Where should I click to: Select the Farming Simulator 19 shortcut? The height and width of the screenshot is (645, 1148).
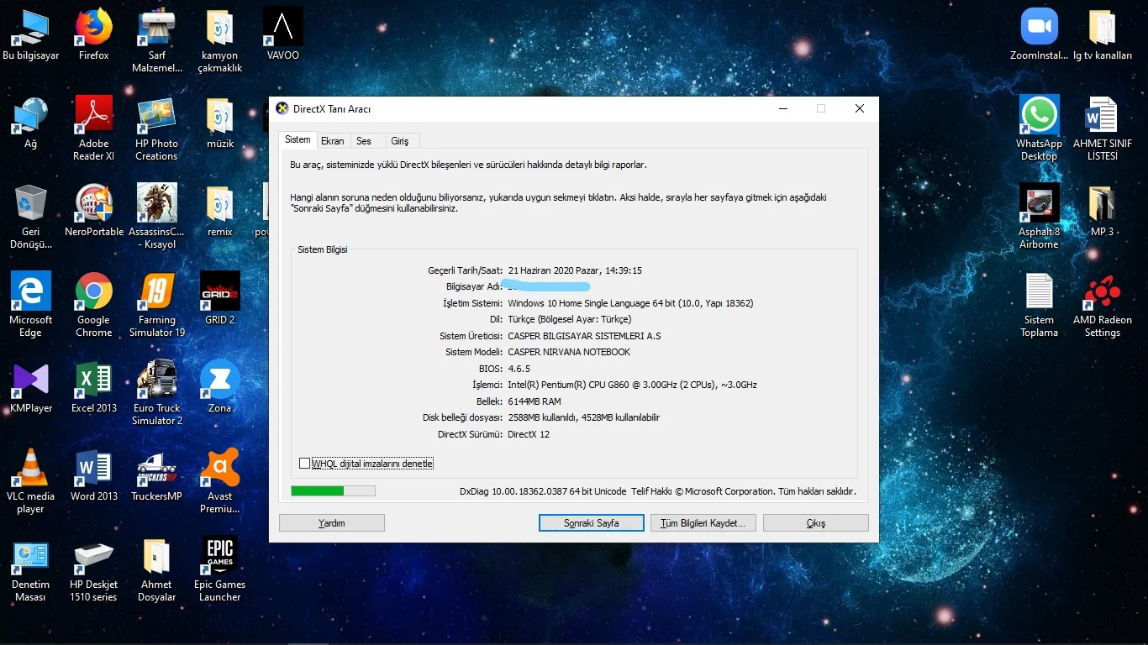click(x=157, y=307)
